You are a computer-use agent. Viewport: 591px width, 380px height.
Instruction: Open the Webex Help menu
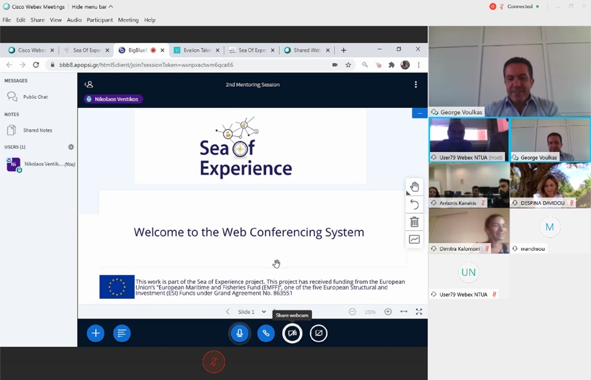[149, 20]
